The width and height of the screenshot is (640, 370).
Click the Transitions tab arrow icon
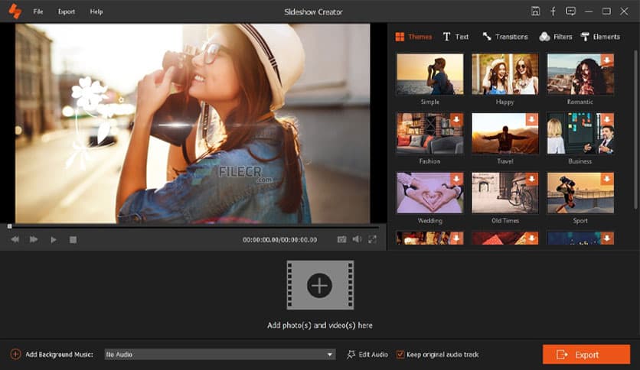pos(487,36)
